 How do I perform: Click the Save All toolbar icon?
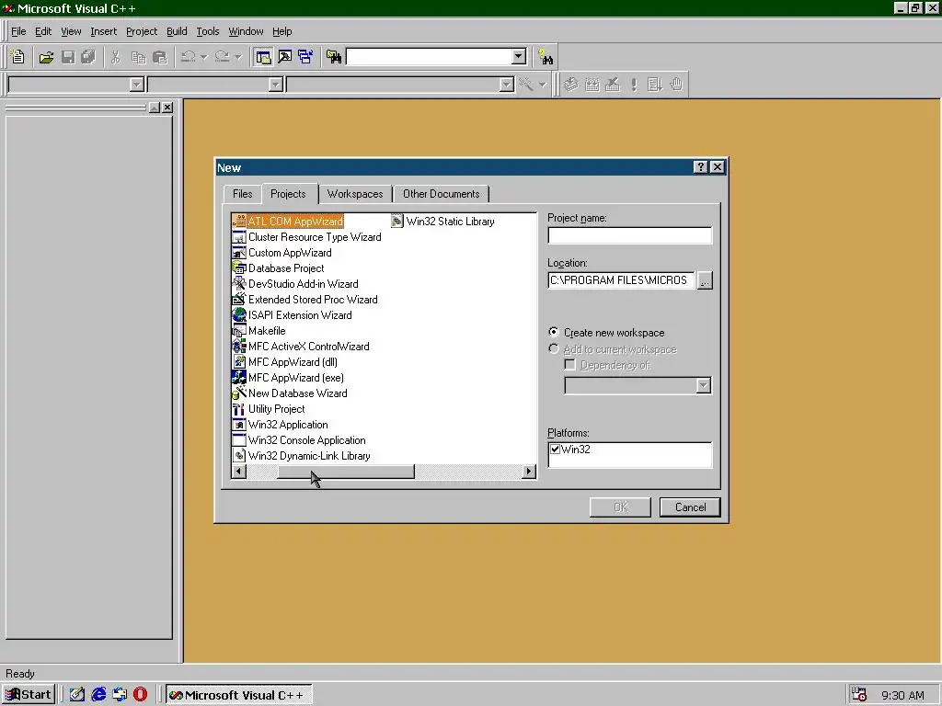pos(89,57)
